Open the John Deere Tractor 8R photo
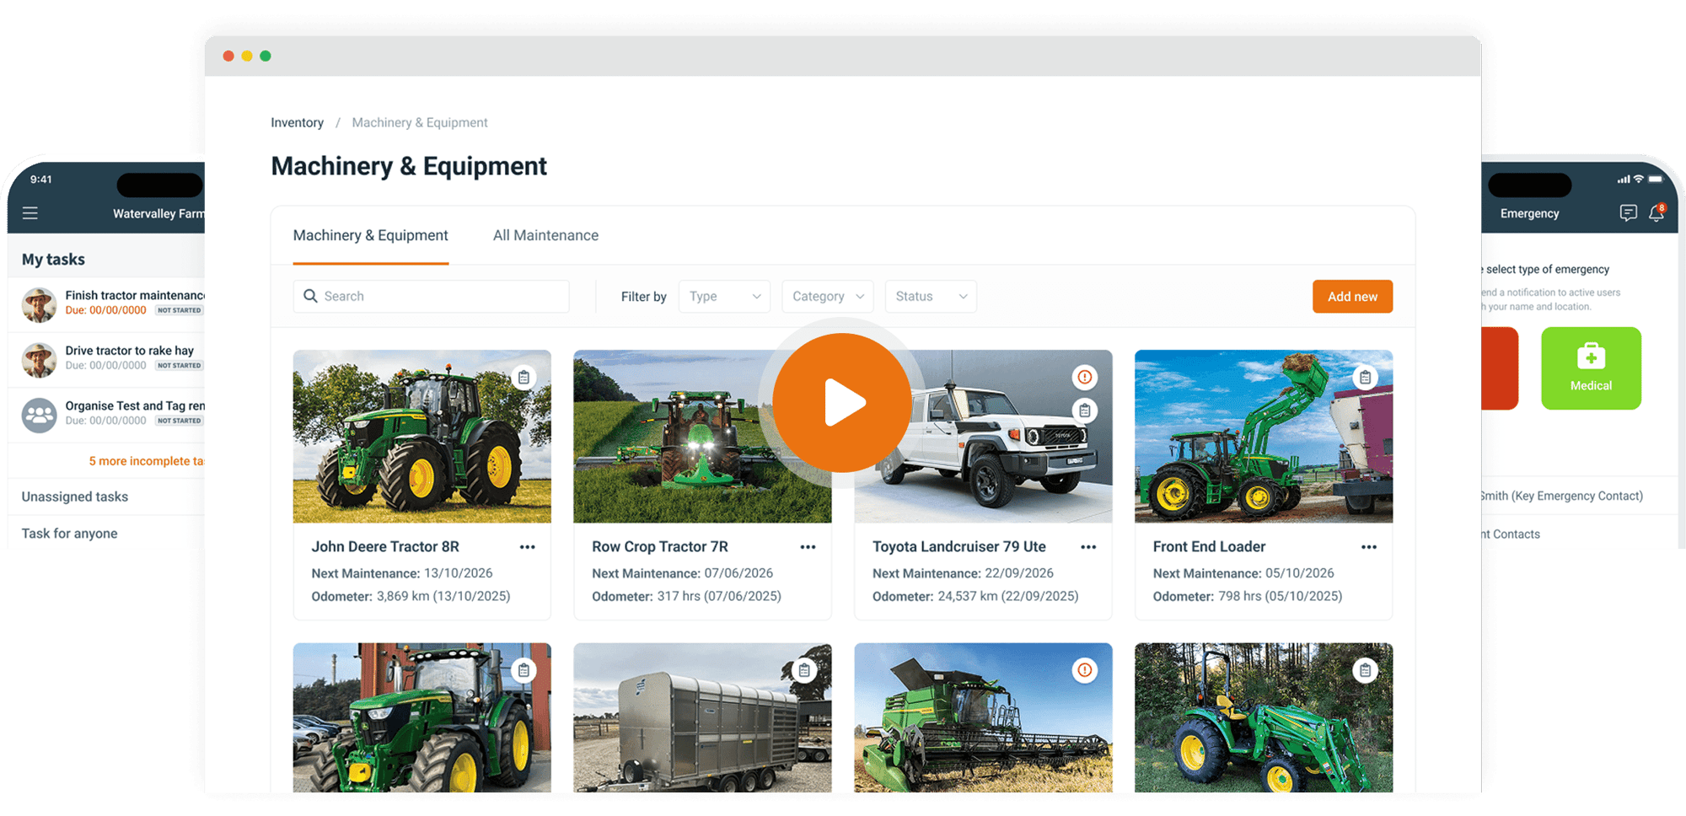This screenshot has width=1686, height=816. [x=422, y=437]
